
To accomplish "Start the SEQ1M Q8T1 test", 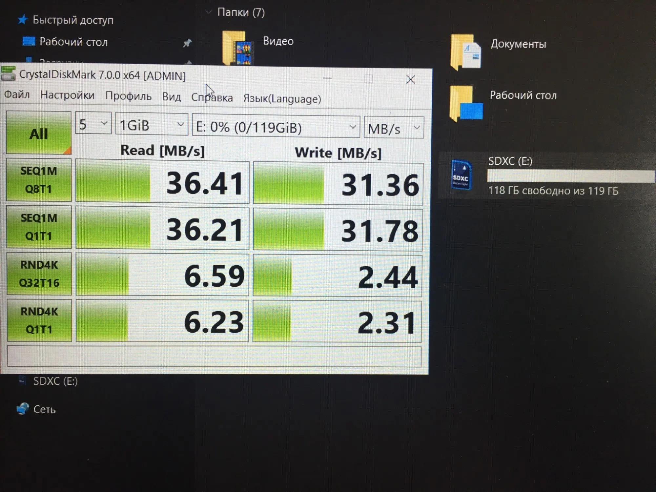I will 39,180.
